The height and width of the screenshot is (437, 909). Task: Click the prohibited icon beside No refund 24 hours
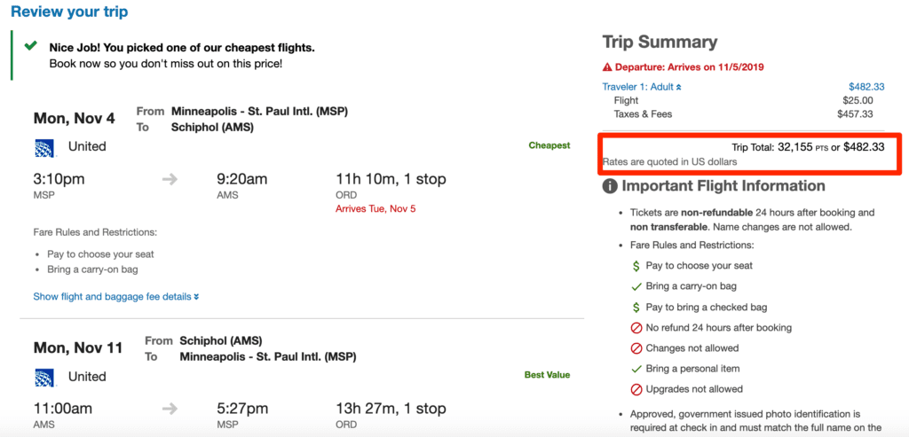[636, 328]
